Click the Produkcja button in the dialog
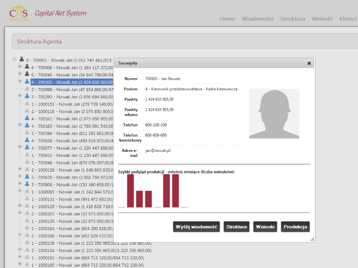 [x=295, y=227]
